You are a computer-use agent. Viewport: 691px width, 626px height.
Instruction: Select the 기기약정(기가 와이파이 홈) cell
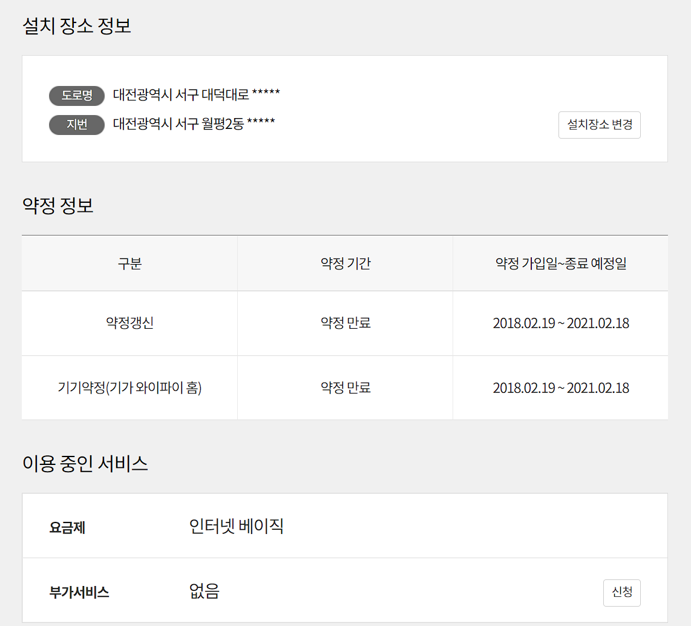coord(129,387)
